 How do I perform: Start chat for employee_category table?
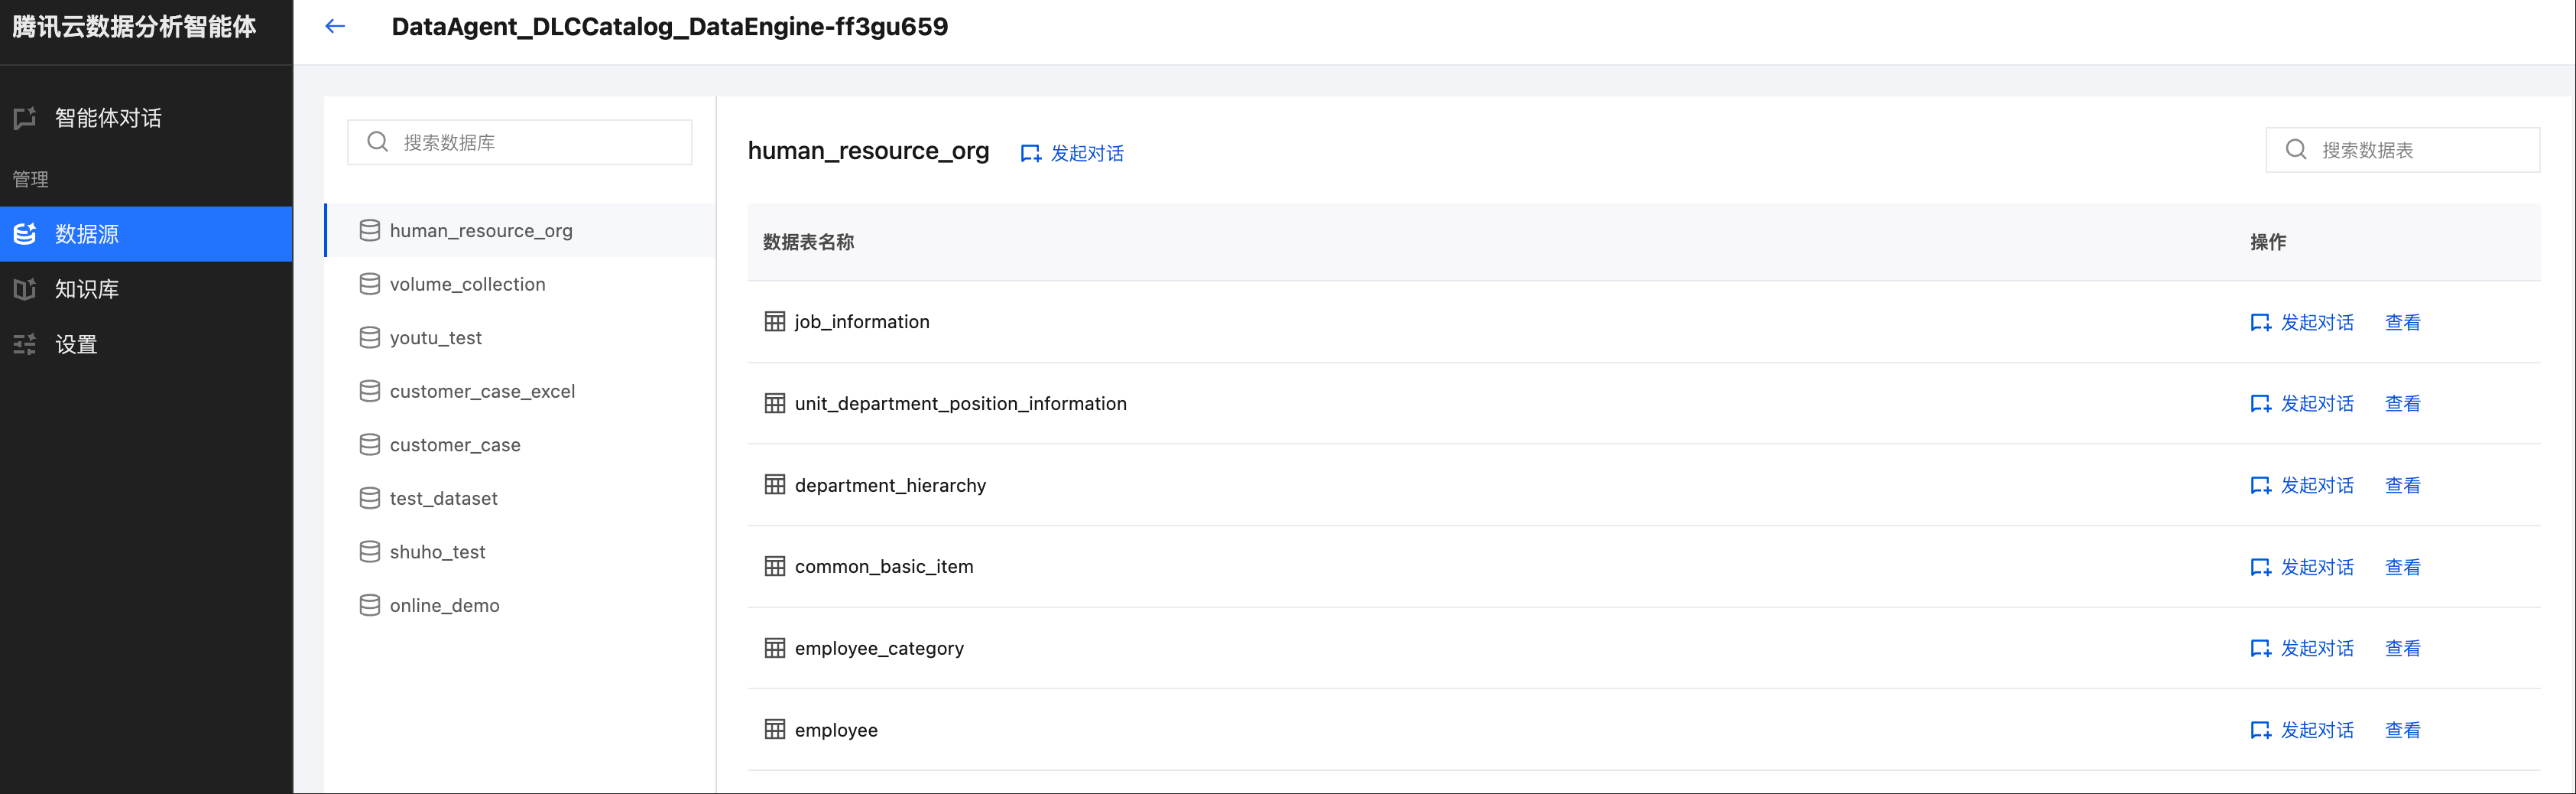(x=2302, y=649)
